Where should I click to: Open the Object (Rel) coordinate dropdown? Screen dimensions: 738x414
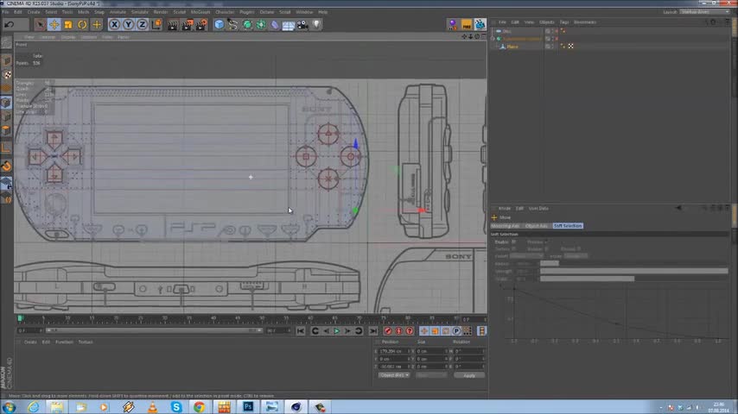(394, 375)
